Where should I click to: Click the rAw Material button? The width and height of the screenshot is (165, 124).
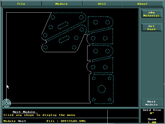click(x=151, y=14)
